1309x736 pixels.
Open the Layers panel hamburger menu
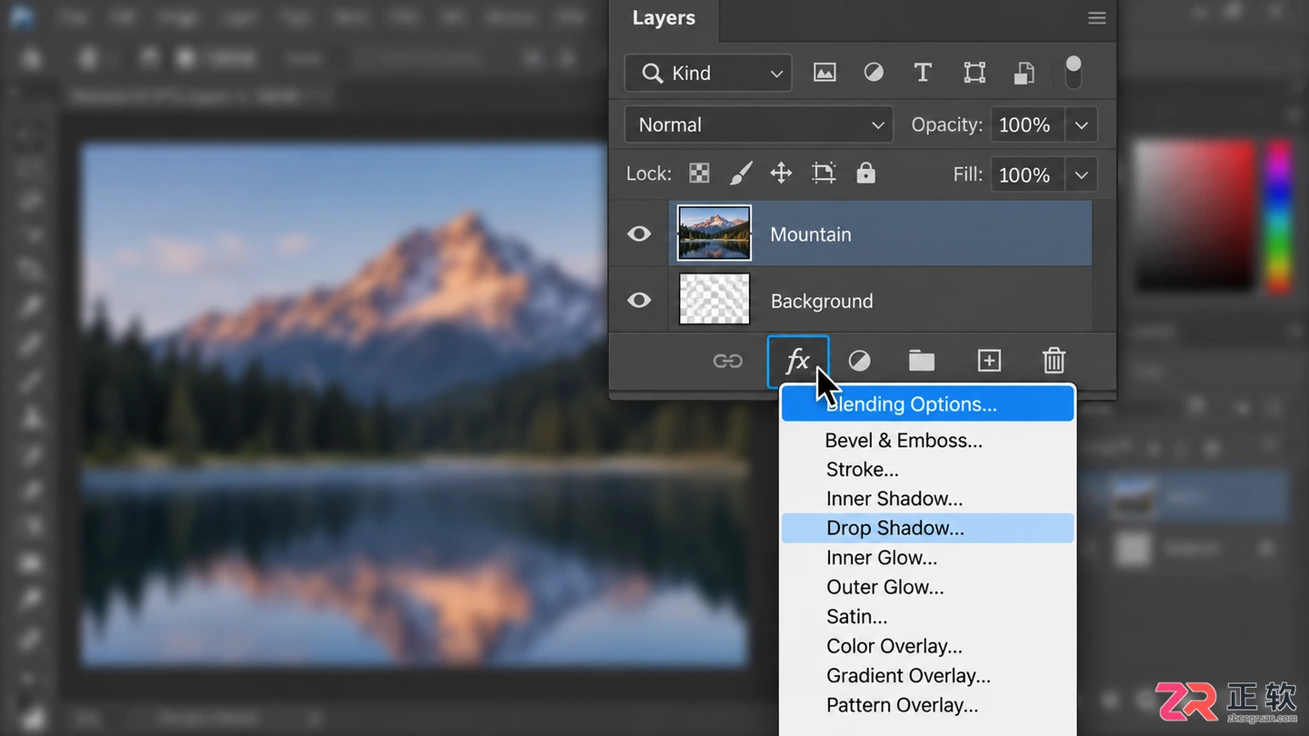1097,18
